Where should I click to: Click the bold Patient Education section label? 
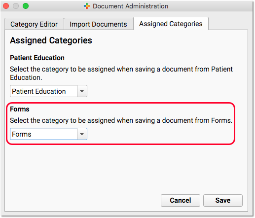37,58
